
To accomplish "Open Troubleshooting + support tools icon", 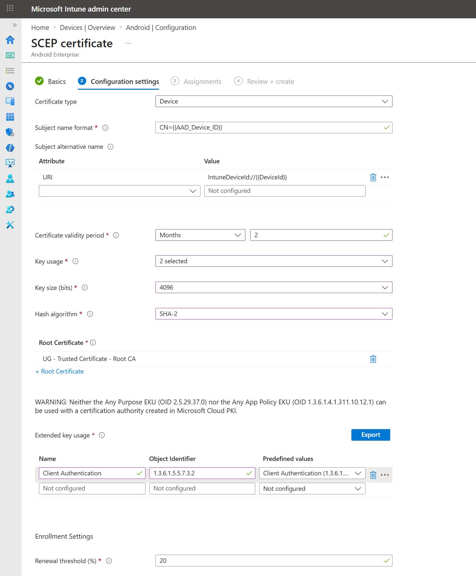I will (10, 225).
